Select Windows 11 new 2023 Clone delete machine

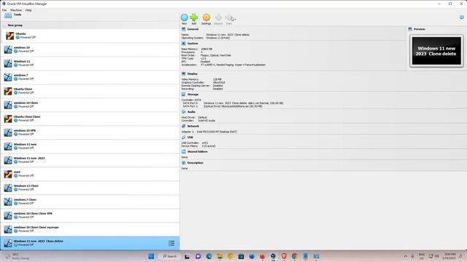click(x=90, y=243)
